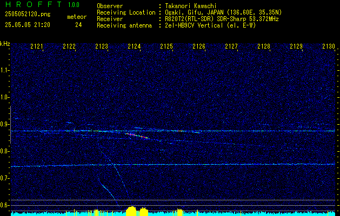Click the 2122 time axis label

click(69, 46)
